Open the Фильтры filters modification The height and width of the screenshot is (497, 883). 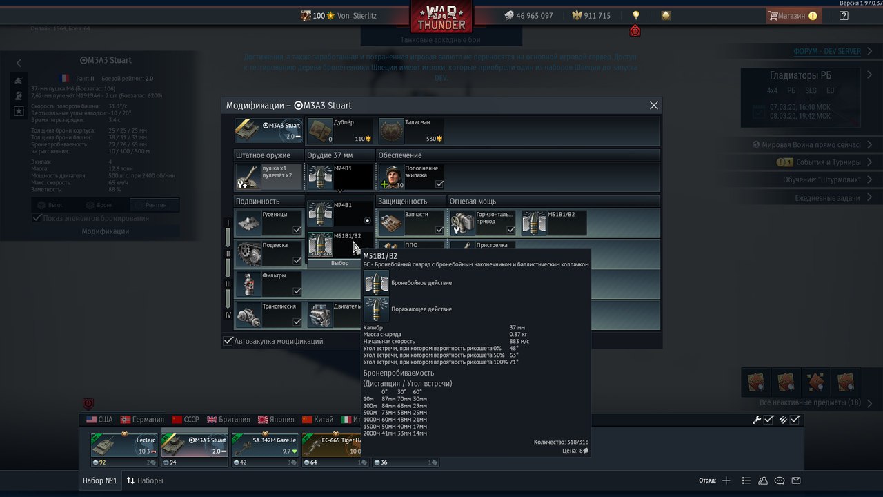click(x=269, y=284)
